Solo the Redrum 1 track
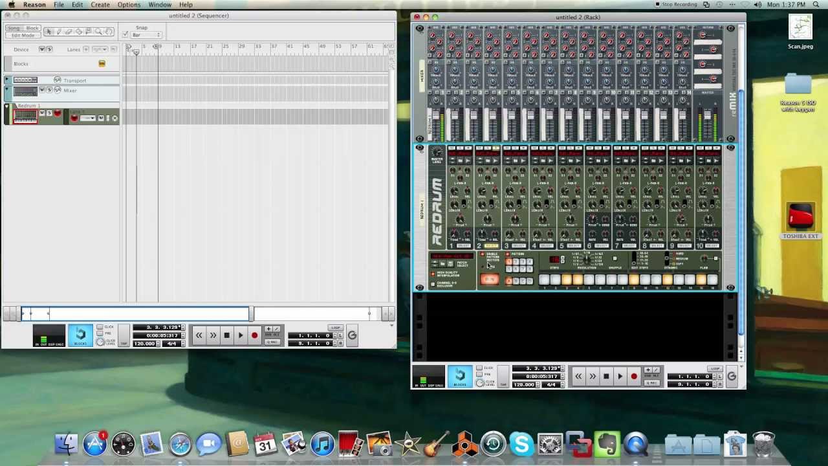The width and height of the screenshot is (828, 466). point(49,113)
